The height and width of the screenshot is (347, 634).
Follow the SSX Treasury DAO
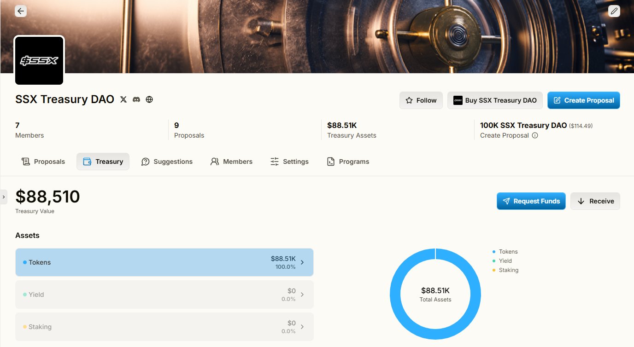[x=421, y=100]
